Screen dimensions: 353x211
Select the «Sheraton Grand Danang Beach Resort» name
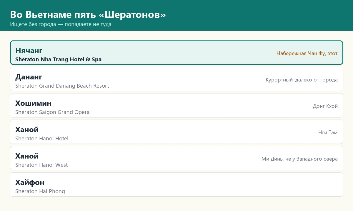pyautogui.click(x=62, y=86)
